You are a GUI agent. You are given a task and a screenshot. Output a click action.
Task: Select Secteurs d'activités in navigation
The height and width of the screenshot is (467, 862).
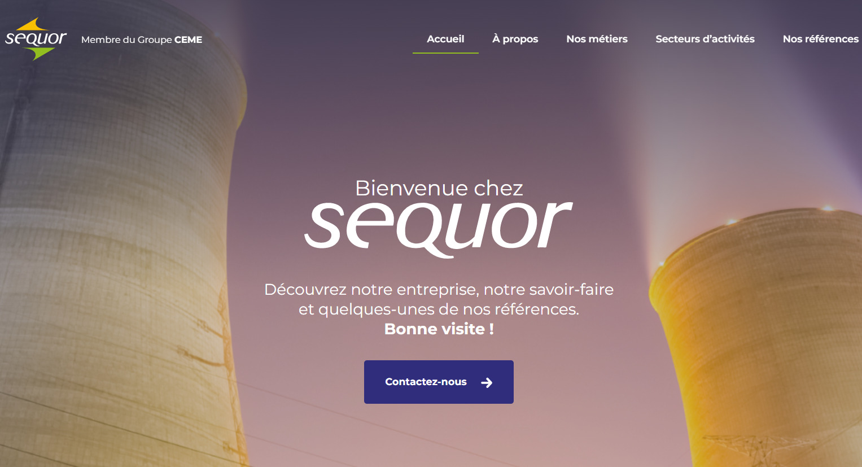[x=705, y=39]
